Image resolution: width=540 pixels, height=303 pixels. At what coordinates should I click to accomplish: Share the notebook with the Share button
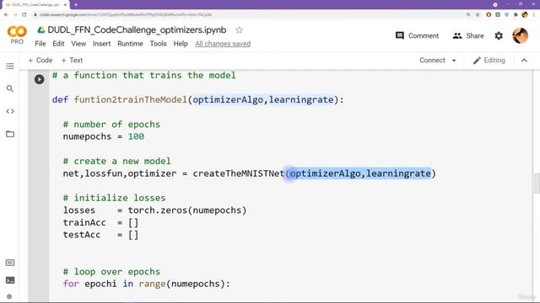468,35
